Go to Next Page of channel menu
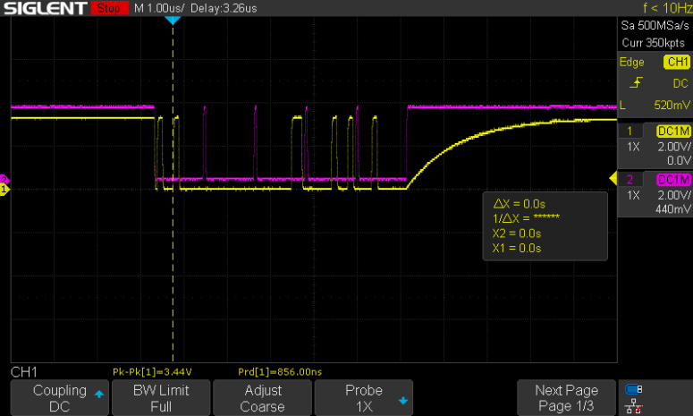 click(x=566, y=398)
